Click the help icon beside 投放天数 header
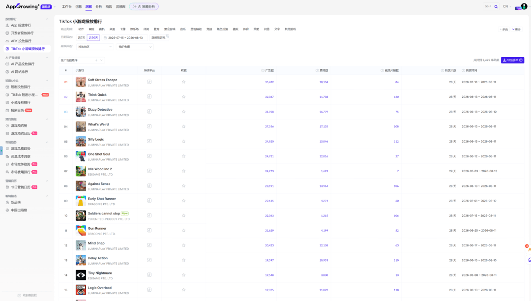 pyautogui.click(x=442, y=70)
